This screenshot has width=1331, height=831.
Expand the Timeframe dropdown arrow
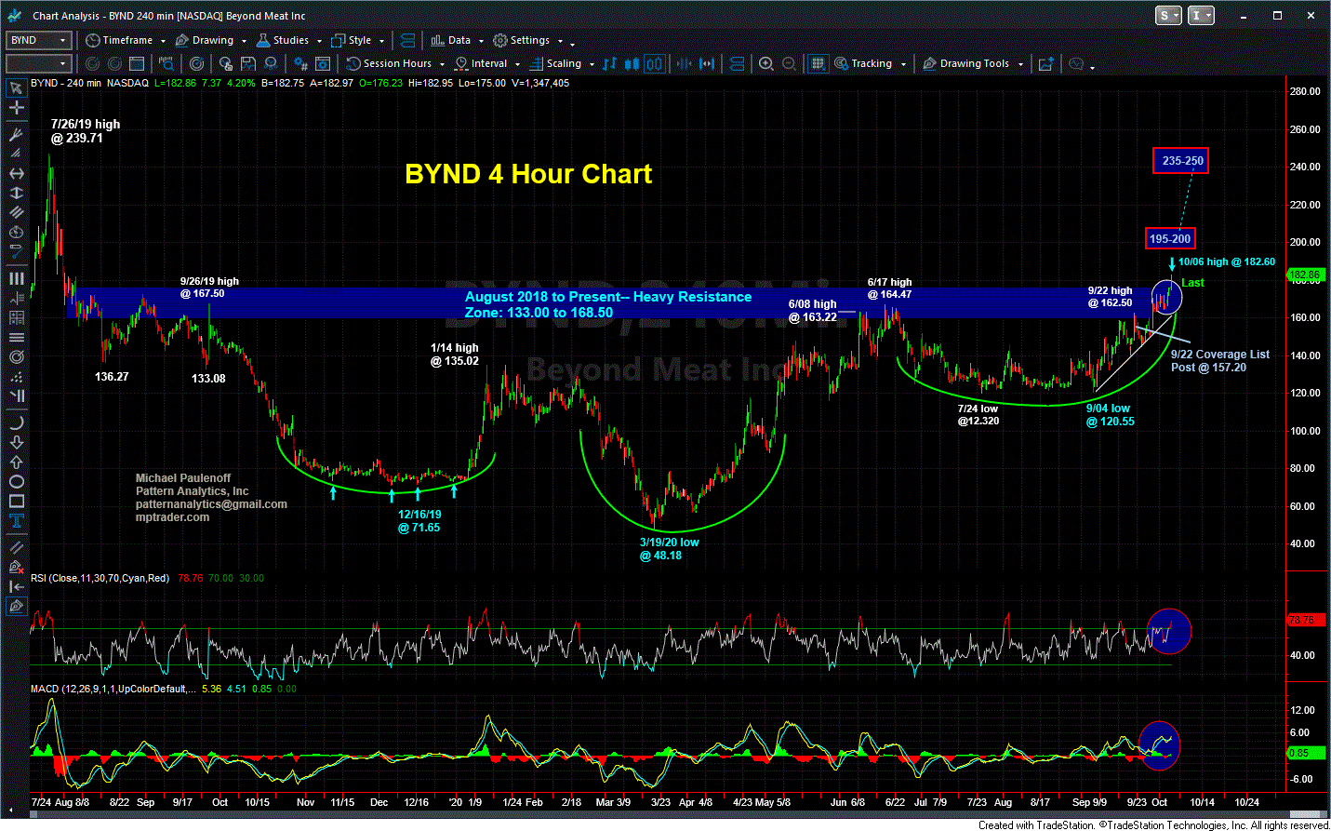click(163, 41)
